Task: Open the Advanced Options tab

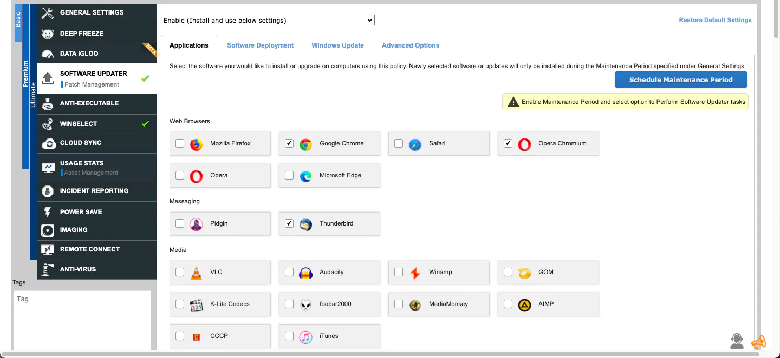Action: 411,45
